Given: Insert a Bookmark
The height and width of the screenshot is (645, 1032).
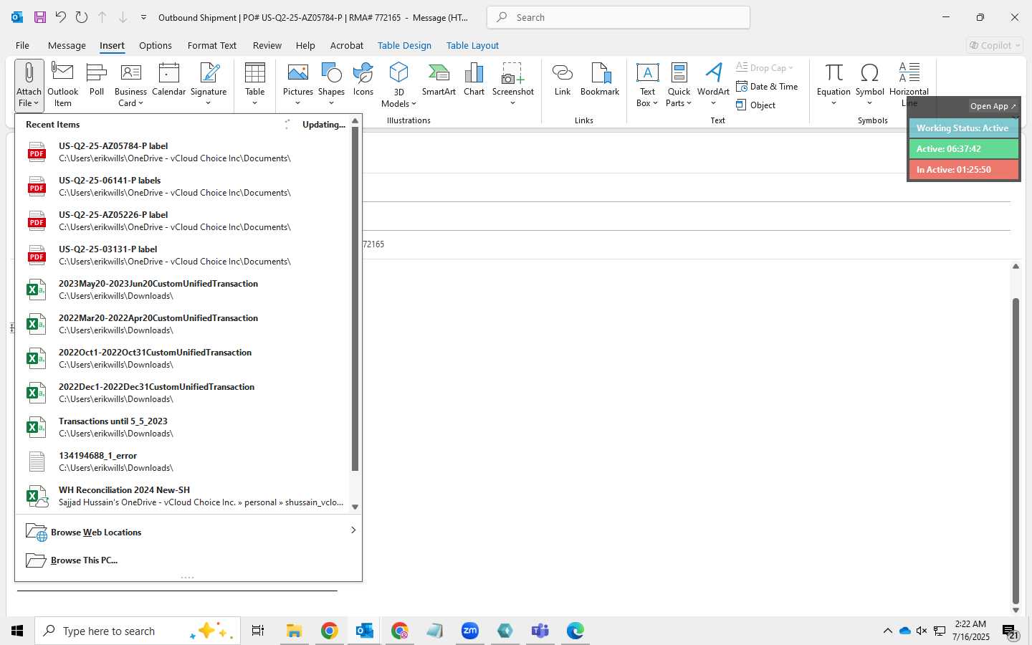Looking at the screenshot, I should click(x=600, y=80).
